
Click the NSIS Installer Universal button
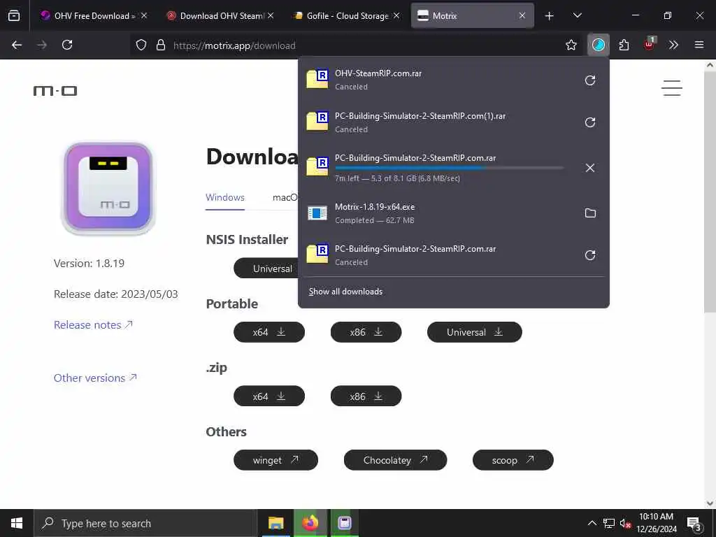(266, 268)
